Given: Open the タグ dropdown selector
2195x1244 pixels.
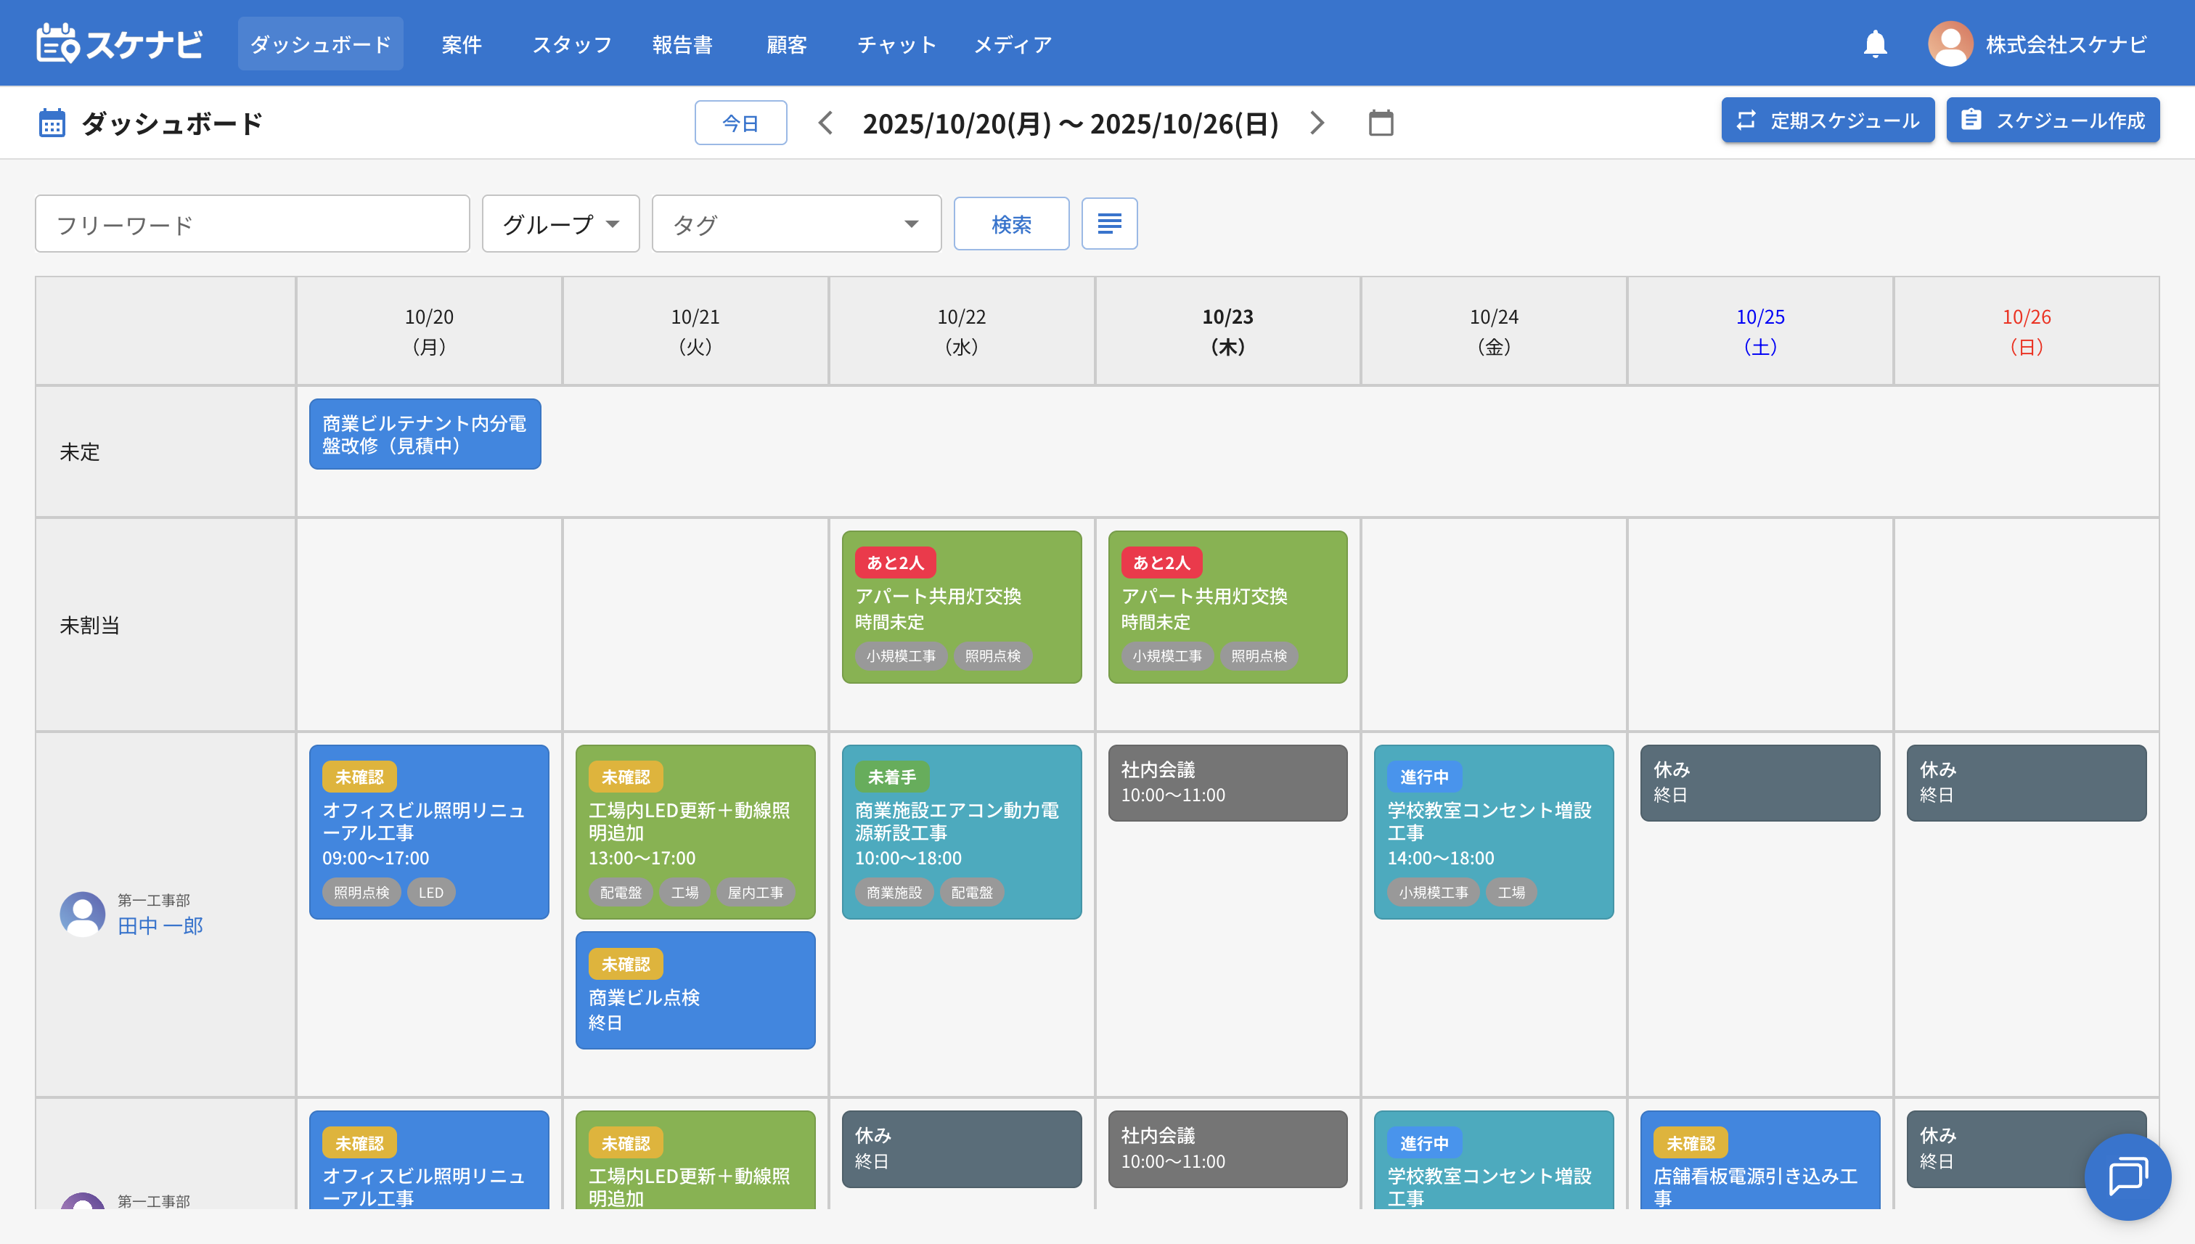Looking at the screenshot, I should pos(796,224).
